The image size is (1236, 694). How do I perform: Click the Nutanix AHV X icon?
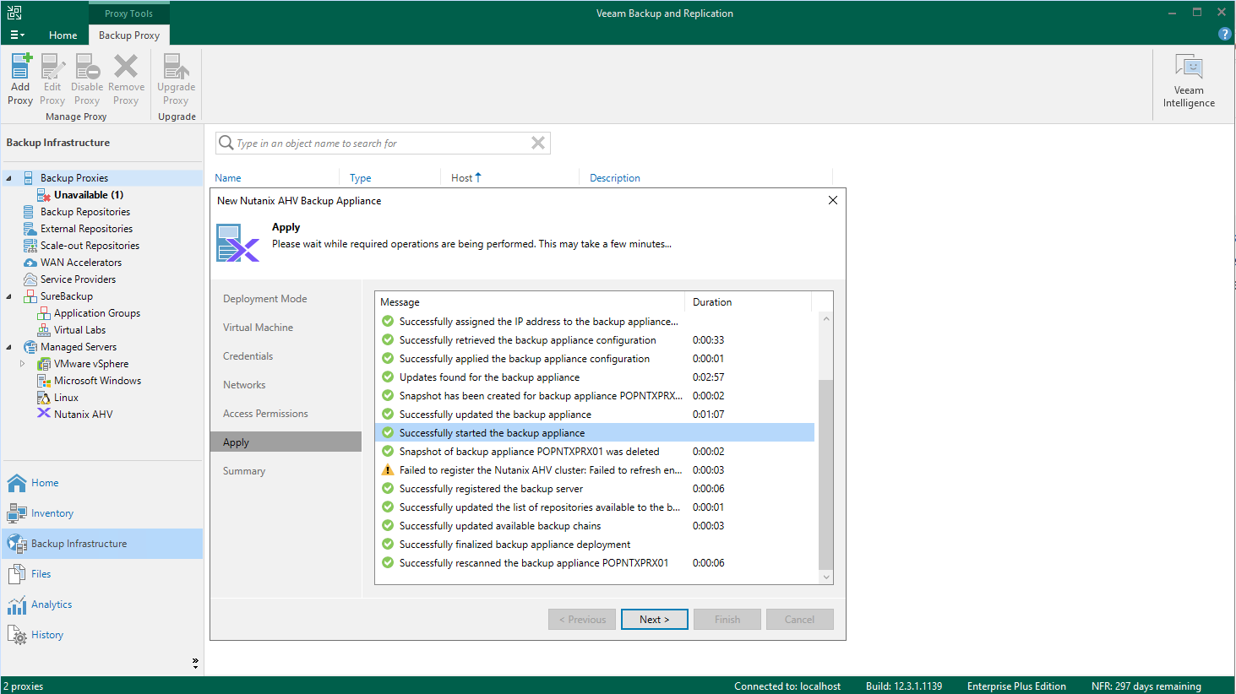pyautogui.click(x=44, y=414)
